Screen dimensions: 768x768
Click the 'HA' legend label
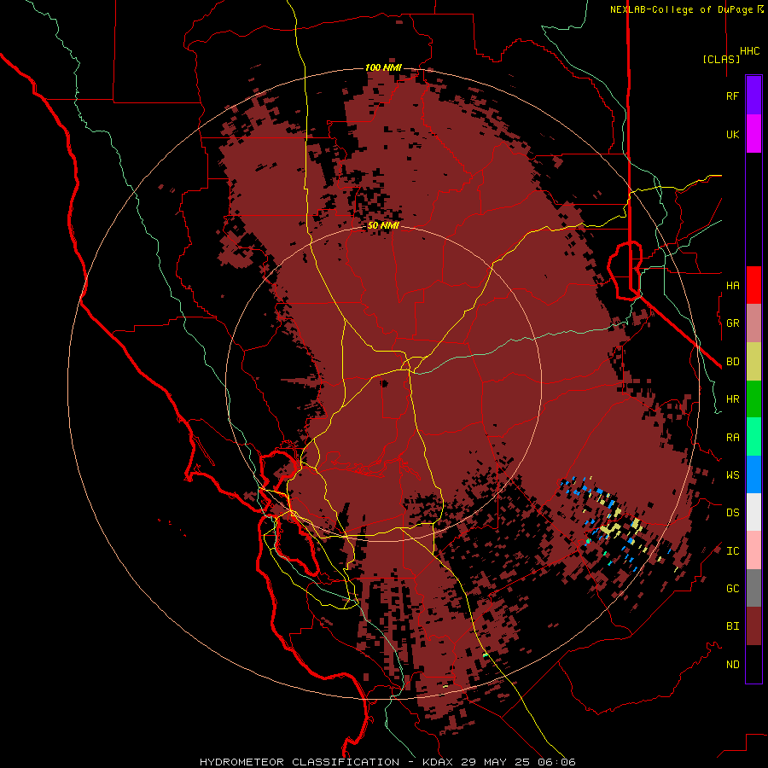pyautogui.click(x=732, y=286)
